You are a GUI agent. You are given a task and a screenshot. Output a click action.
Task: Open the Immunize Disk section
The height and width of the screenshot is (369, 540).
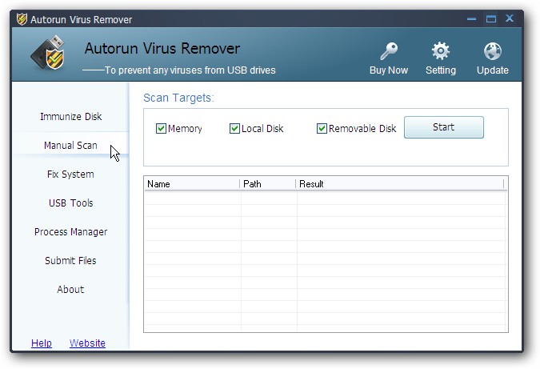point(71,117)
